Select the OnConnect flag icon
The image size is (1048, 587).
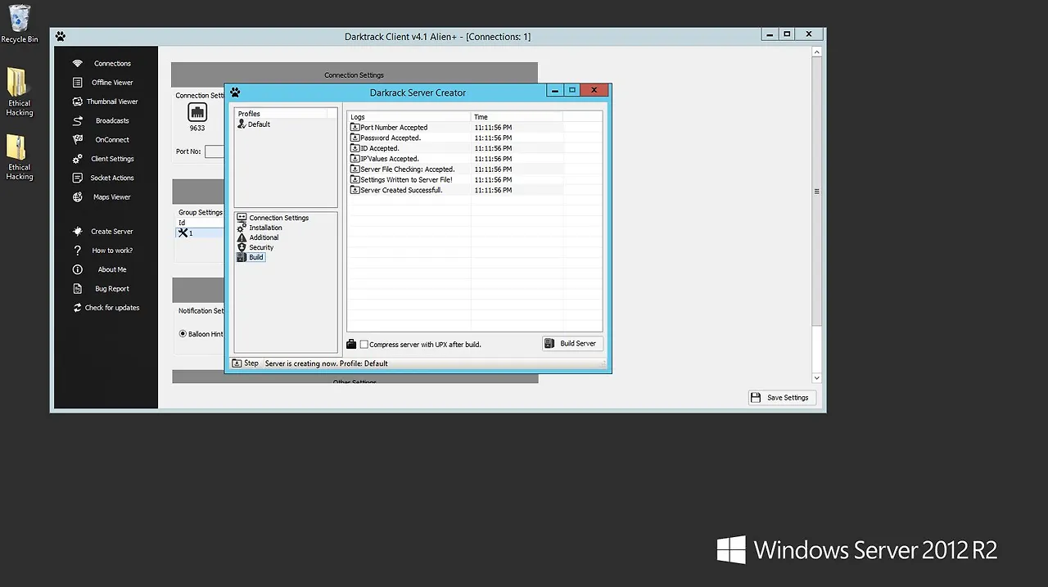coord(78,140)
